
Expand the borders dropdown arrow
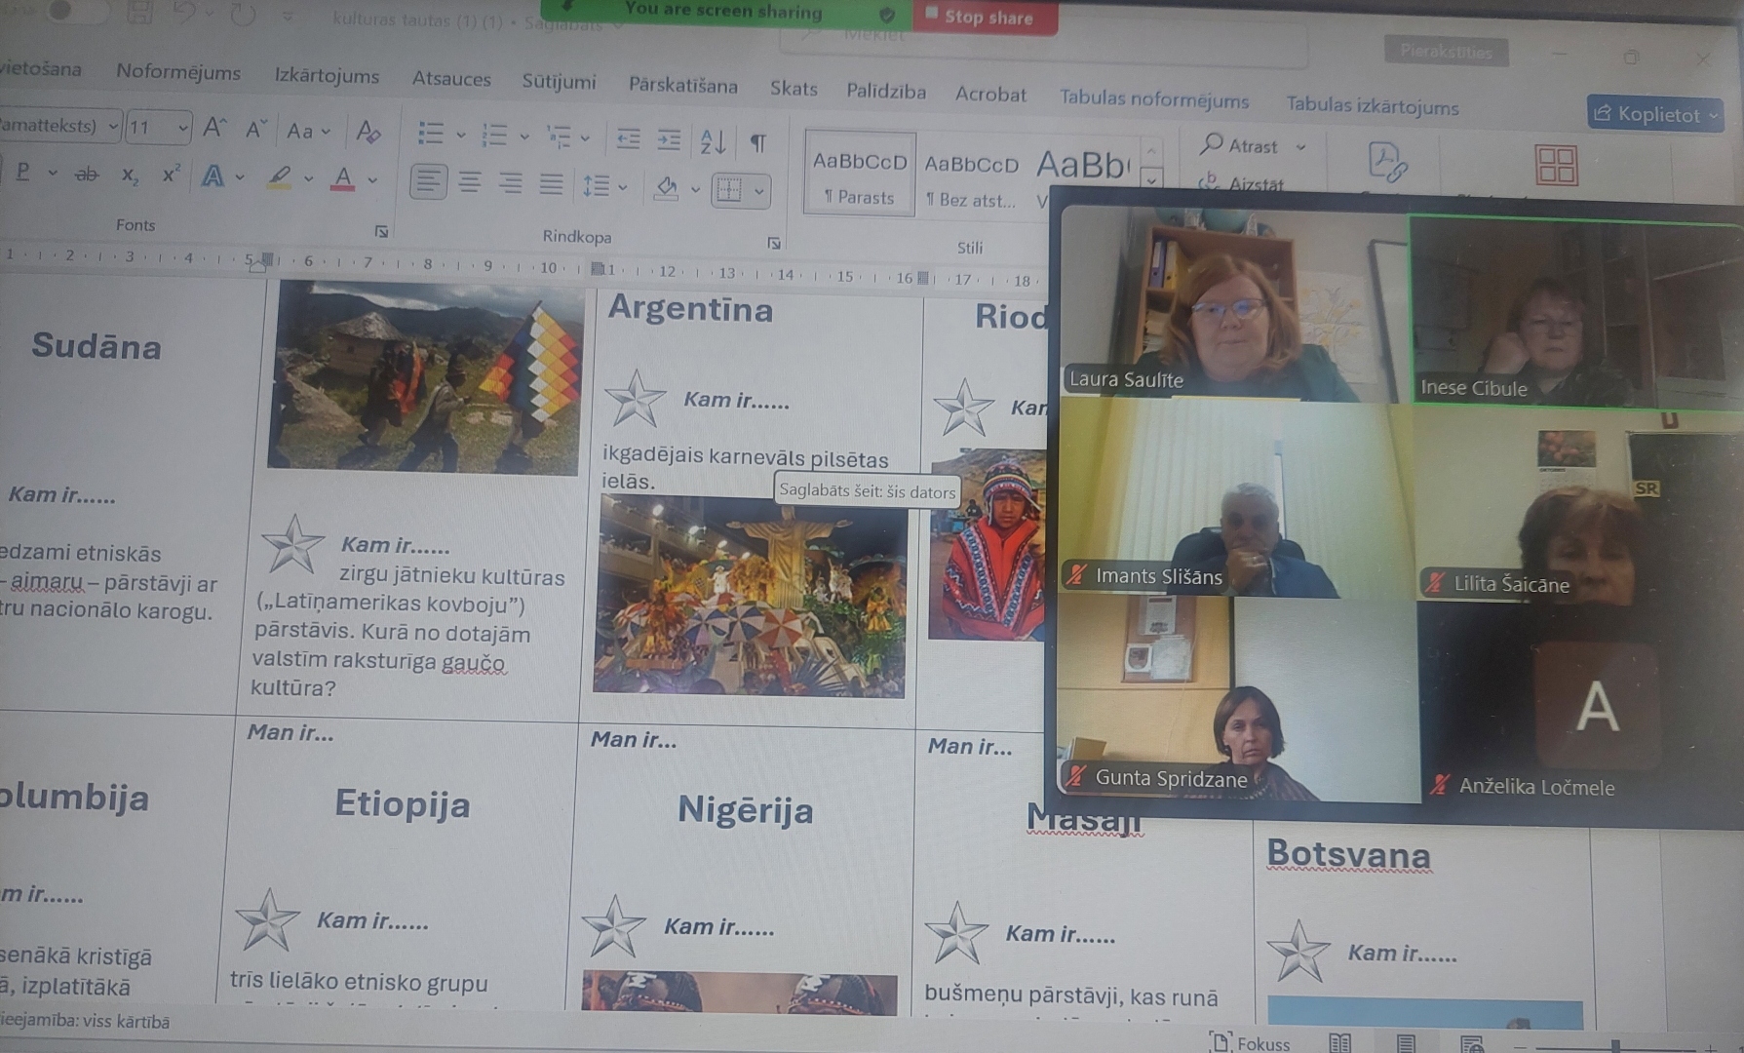pos(758,191)
